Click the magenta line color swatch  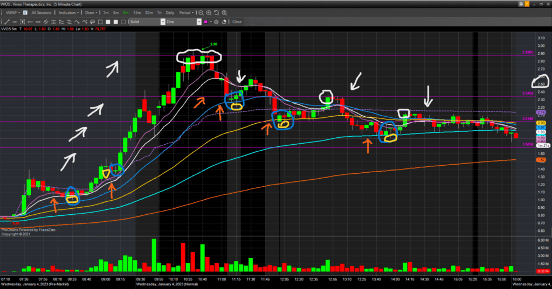[205, 22]
